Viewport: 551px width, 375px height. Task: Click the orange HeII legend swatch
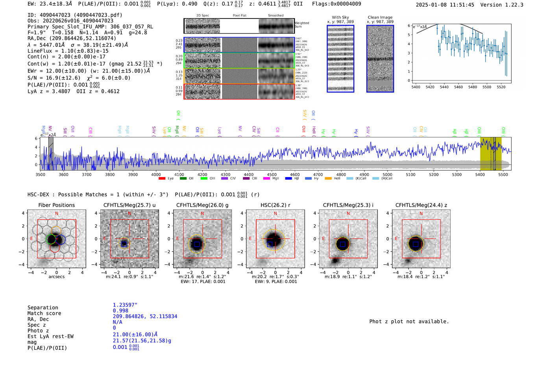tap(328, 179)
